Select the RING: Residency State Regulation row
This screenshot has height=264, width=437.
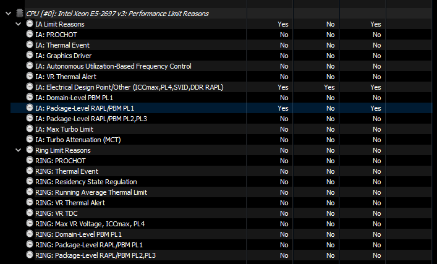86,182
